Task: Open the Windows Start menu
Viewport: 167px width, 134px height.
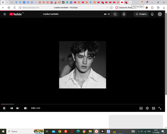Action: 3,131
